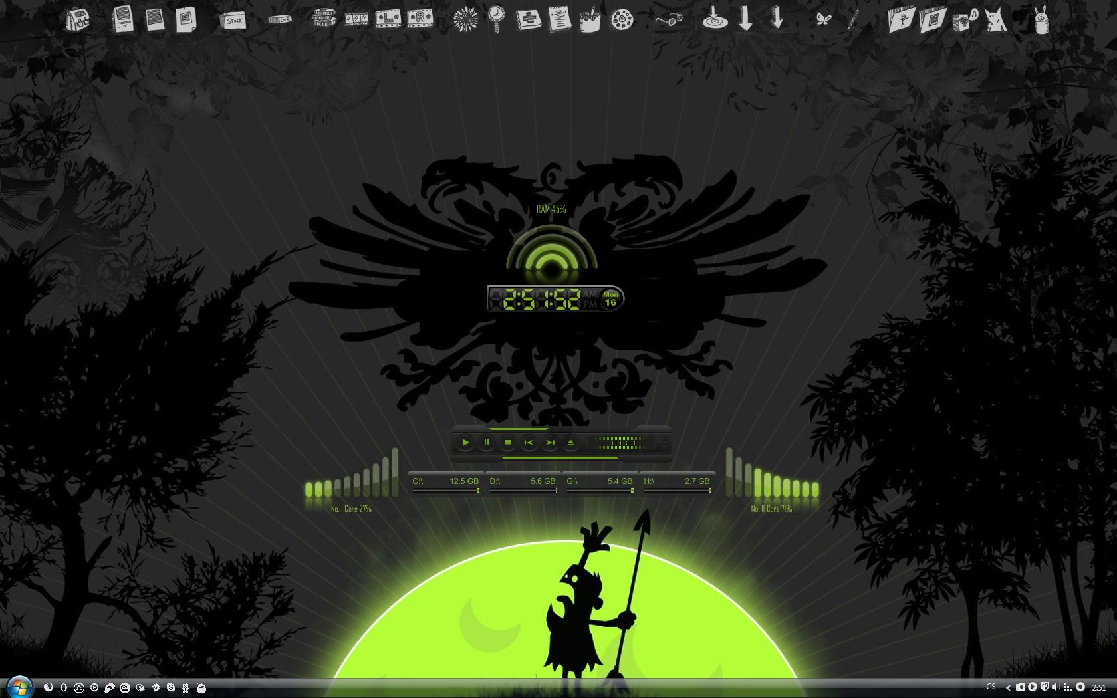Click the Mon 16 date badge on clock
This screenshot has height=698, width=1117.
(x=611, y=299)
